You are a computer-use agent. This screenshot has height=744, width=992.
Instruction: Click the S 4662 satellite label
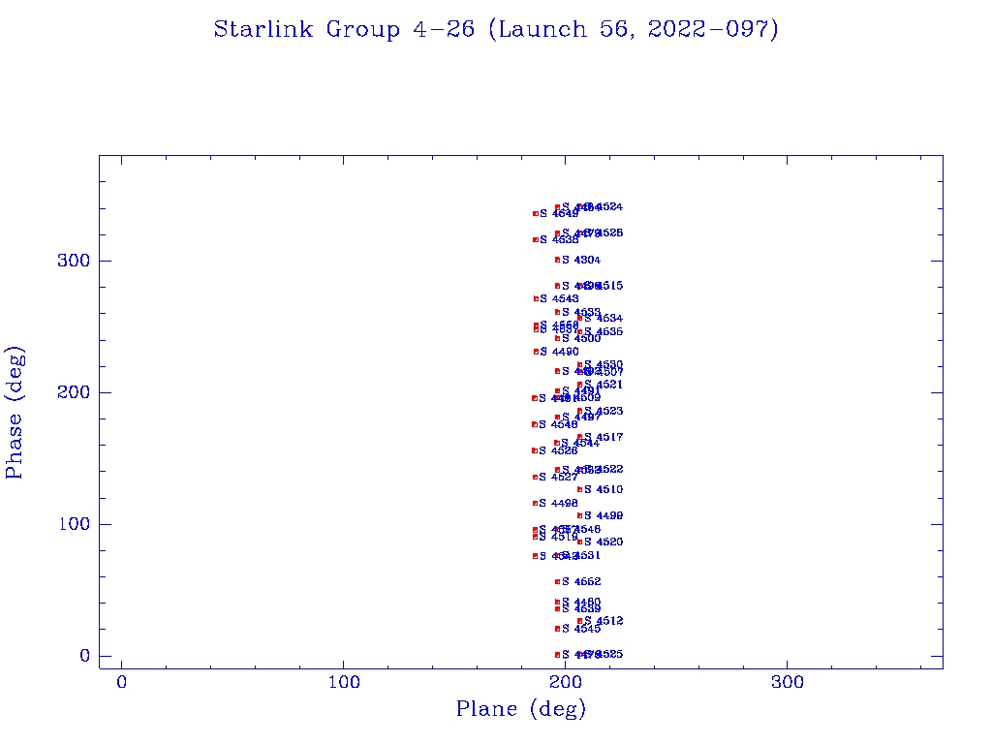pos(581,582)
